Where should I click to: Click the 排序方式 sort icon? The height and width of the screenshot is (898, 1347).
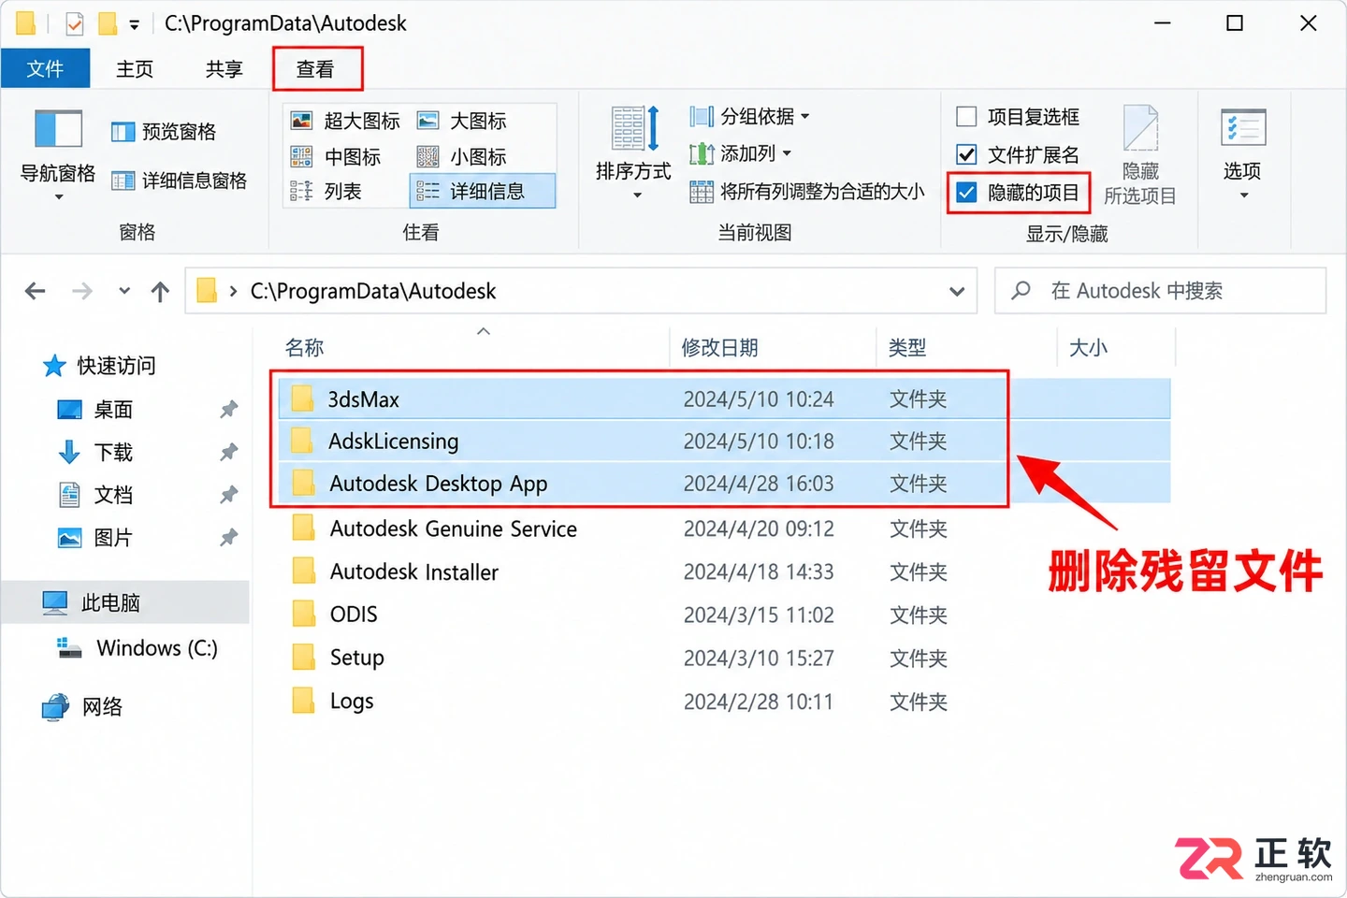(634, 129)
